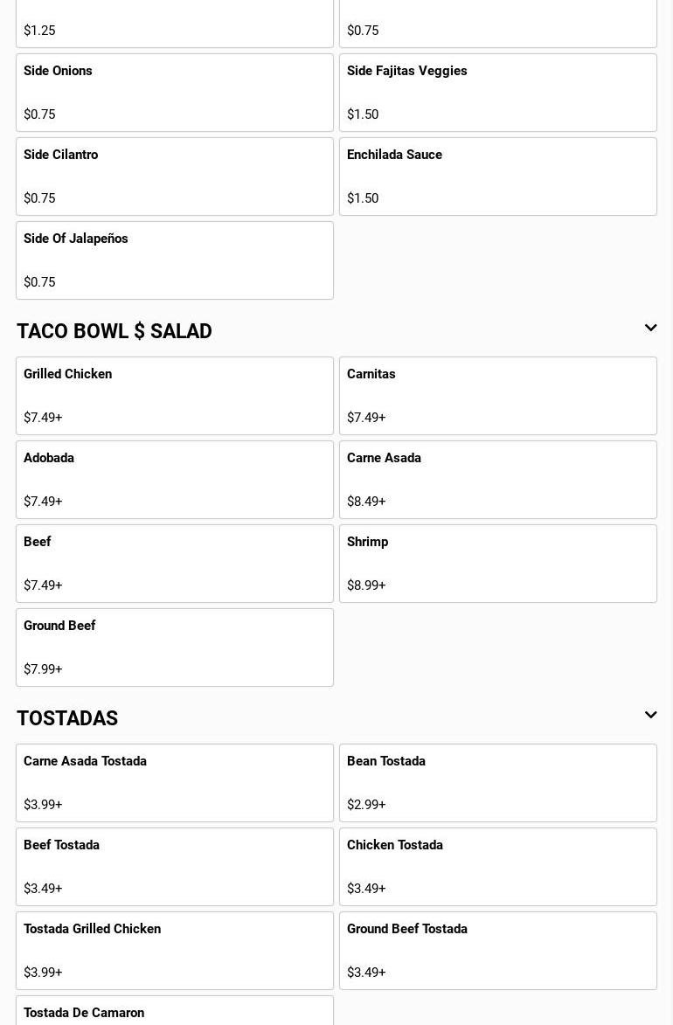Choose the Adobada taco bowl
This screenshot has height=1025, width=673.
coord(175,480)
